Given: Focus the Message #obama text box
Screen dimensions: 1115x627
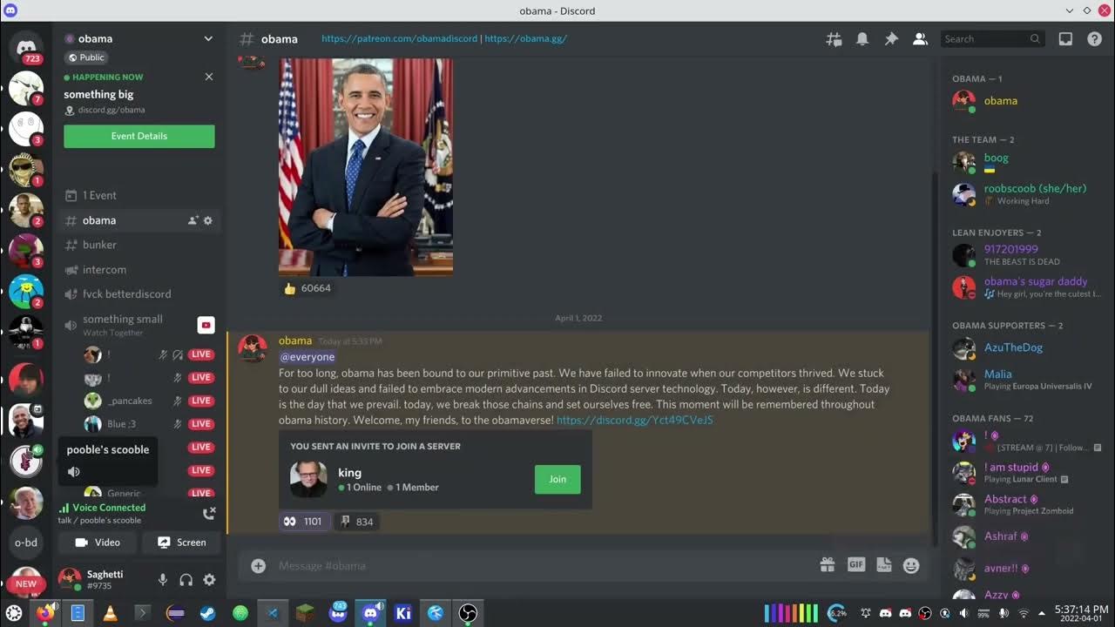Looking at the screenshot, I should [x=540, y=566].
